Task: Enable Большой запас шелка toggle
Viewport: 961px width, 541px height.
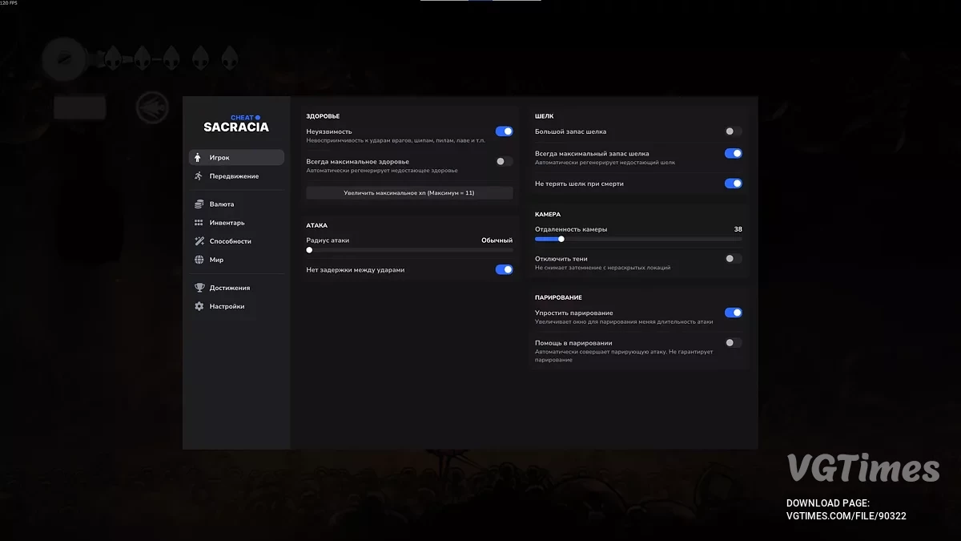Action: pyautogui.click(x=733, y=131)
